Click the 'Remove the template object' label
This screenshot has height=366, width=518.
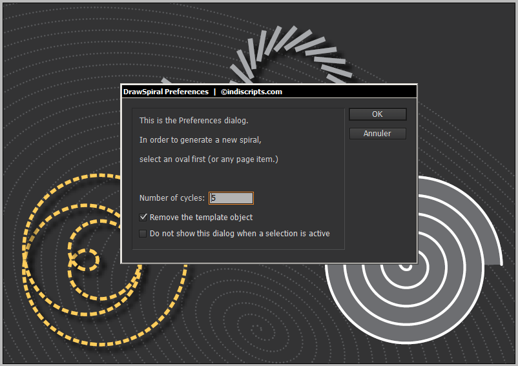(x=201, y=218)
